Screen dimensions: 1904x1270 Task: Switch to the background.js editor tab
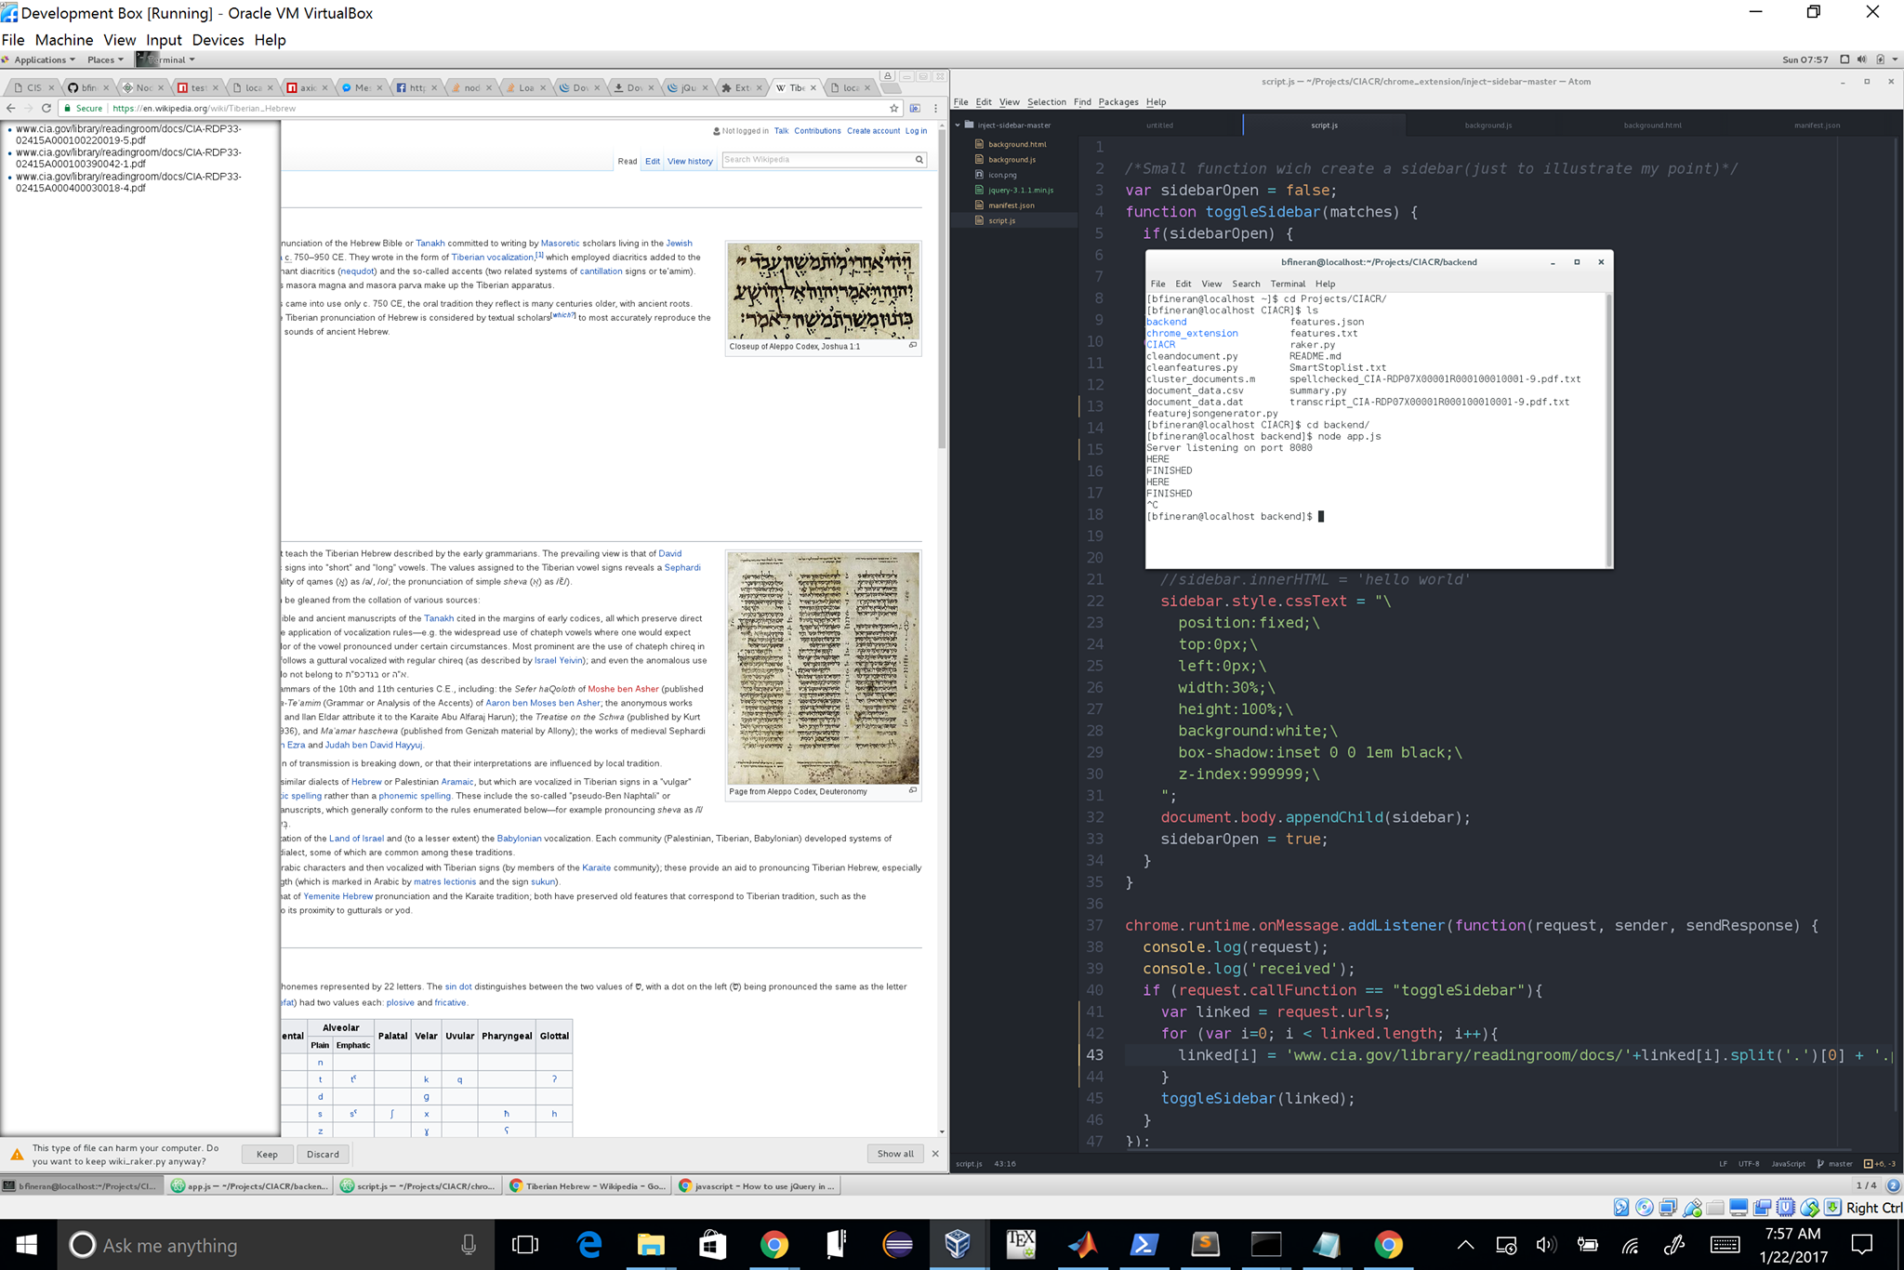[1487, 126]
